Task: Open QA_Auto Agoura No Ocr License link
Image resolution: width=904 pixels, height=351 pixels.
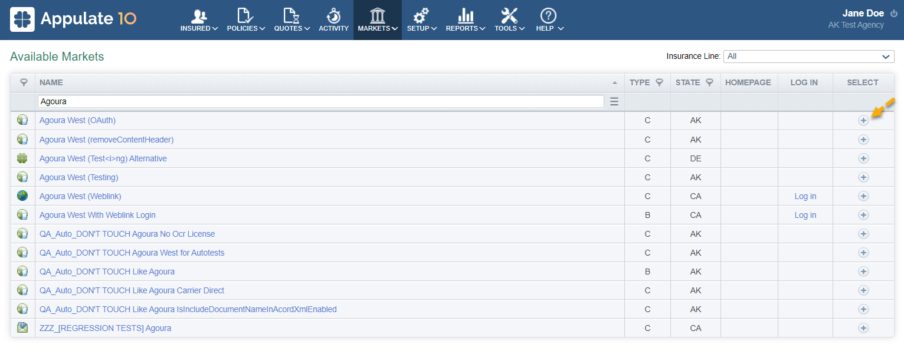Action: coord(127,234)
